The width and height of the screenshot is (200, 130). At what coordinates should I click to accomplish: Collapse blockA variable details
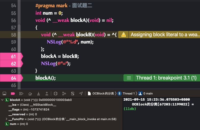click(x=2, y=100)
